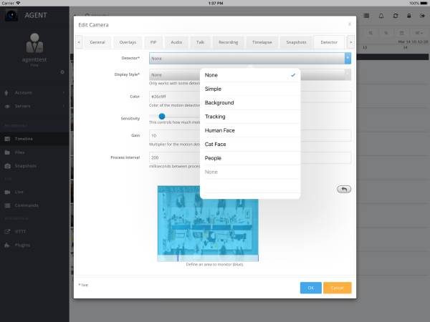Open Snapshots camera icon in sidebar
The image size is (430, 322).
pyautogui.click(x=8, y=166)
